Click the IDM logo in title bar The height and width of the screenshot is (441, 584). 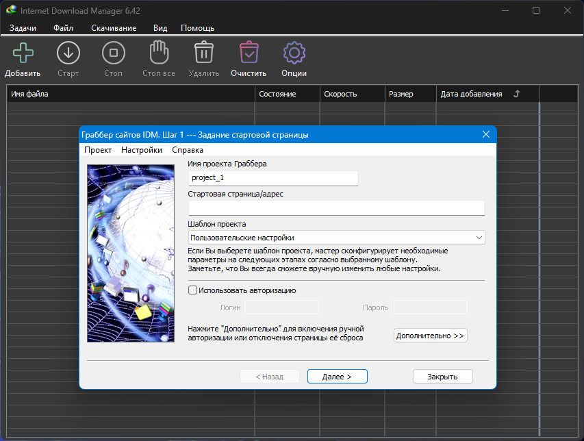11,10
